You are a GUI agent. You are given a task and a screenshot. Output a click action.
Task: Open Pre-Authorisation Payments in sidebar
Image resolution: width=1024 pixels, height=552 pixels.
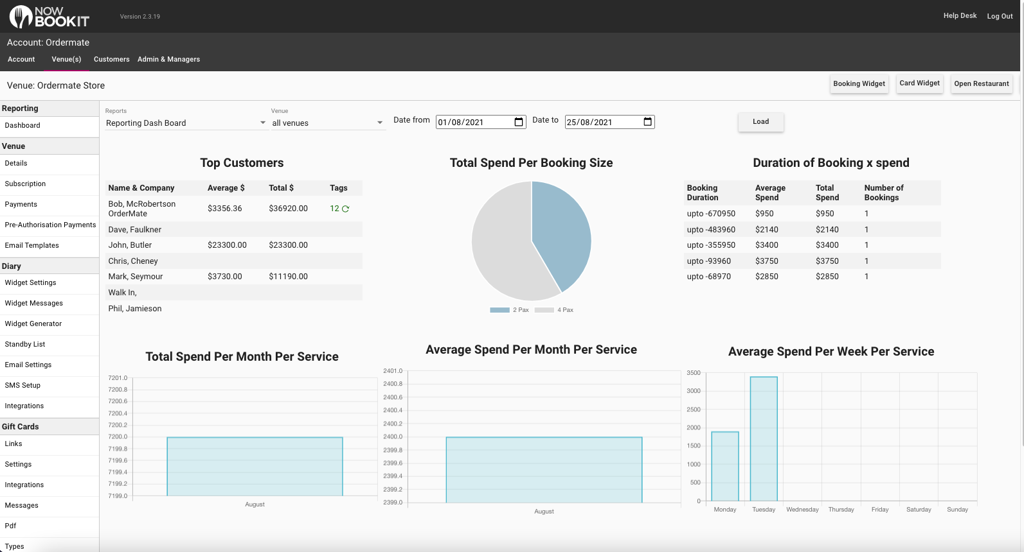(49, 225)
